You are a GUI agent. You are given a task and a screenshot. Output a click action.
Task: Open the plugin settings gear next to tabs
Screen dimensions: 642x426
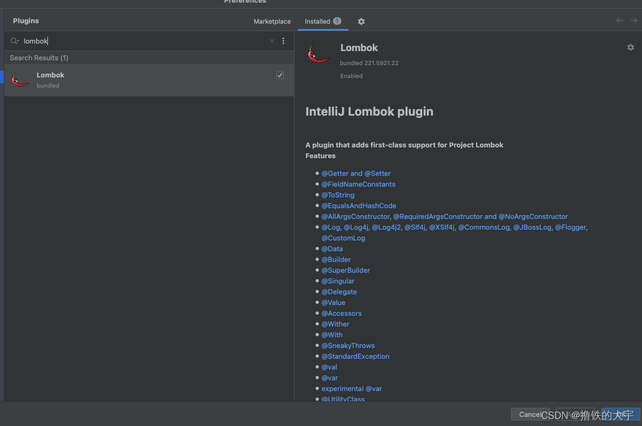point(361,22)
